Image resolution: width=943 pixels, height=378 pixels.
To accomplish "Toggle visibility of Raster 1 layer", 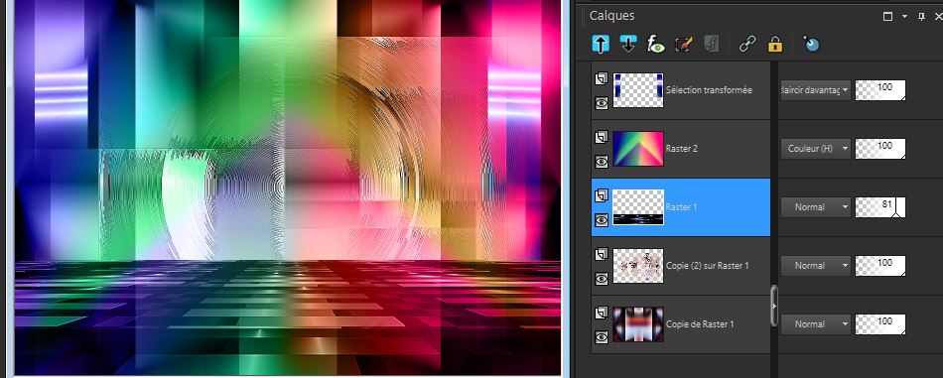I will coord(602,220).
